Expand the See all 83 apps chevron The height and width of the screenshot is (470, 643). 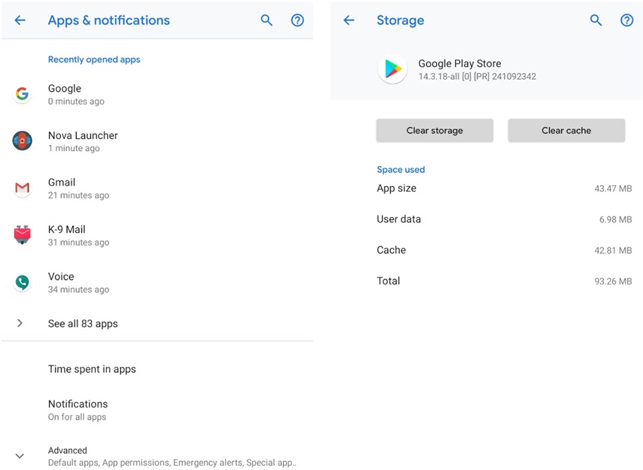click(x=19, y=323)
